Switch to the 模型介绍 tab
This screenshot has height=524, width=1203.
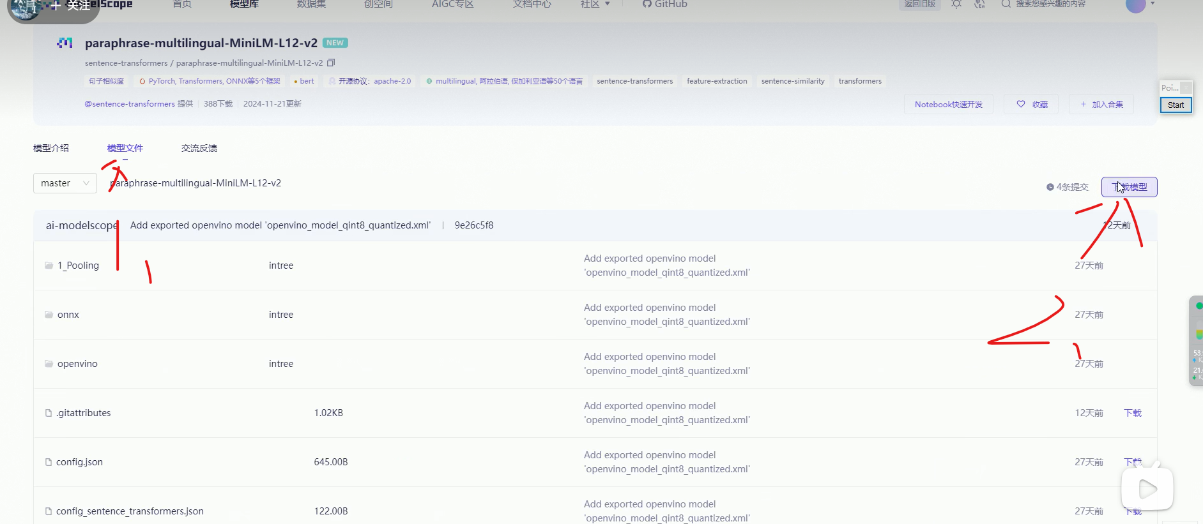(51, 148)
